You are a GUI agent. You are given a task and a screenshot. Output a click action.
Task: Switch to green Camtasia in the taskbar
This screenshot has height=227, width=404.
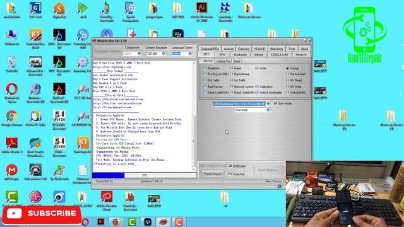[132, 222]
